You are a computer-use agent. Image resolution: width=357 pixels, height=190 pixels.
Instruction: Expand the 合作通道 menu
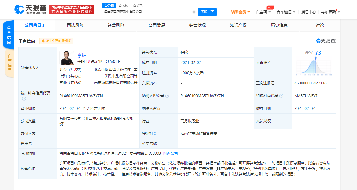click(286, 12)
